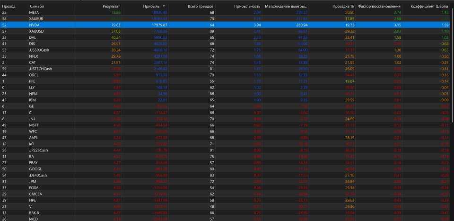454x221 pixels.
Task: Click the NVDA profit value 17979.87
Action: pyautogui.click(x=159, y=25)
